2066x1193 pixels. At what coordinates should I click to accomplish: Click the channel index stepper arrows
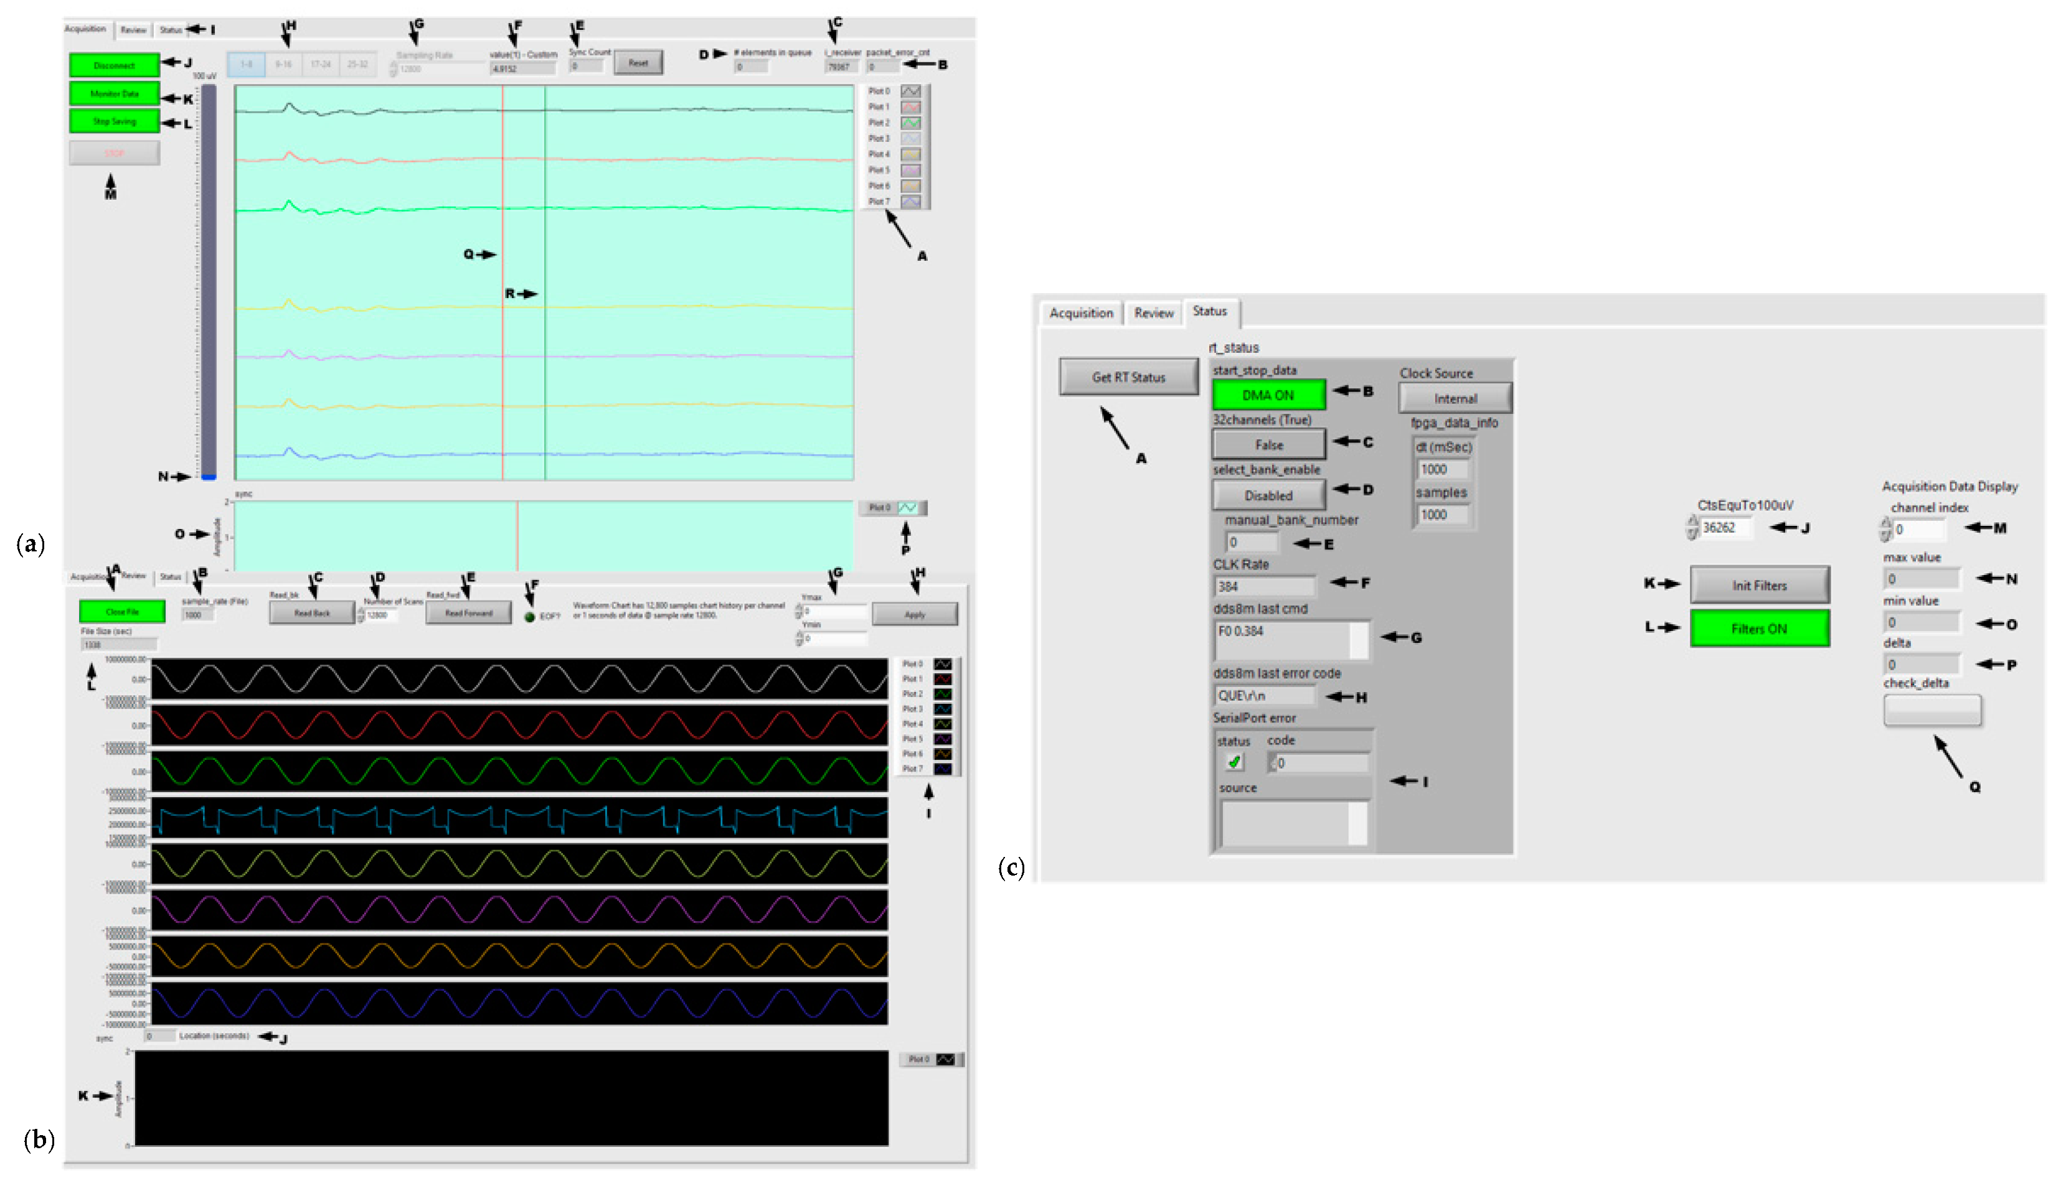coord(1885,530)
